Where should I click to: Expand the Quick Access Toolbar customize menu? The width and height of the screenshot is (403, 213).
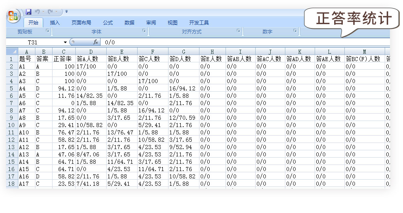[x=67, y=11]
